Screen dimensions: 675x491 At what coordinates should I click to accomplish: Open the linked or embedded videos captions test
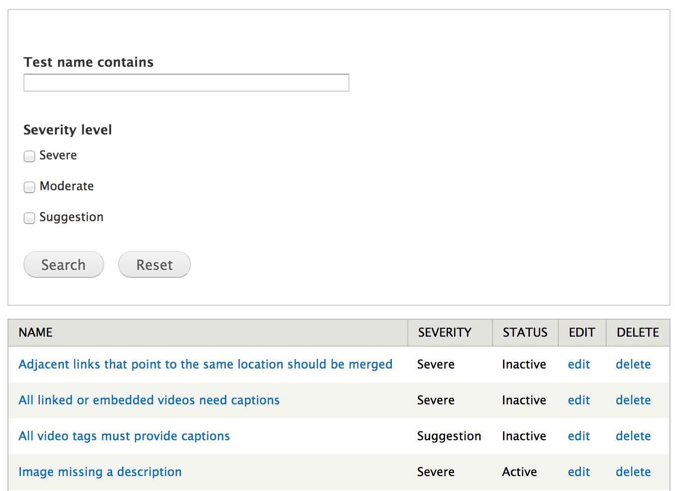click(x=149, y=400)
